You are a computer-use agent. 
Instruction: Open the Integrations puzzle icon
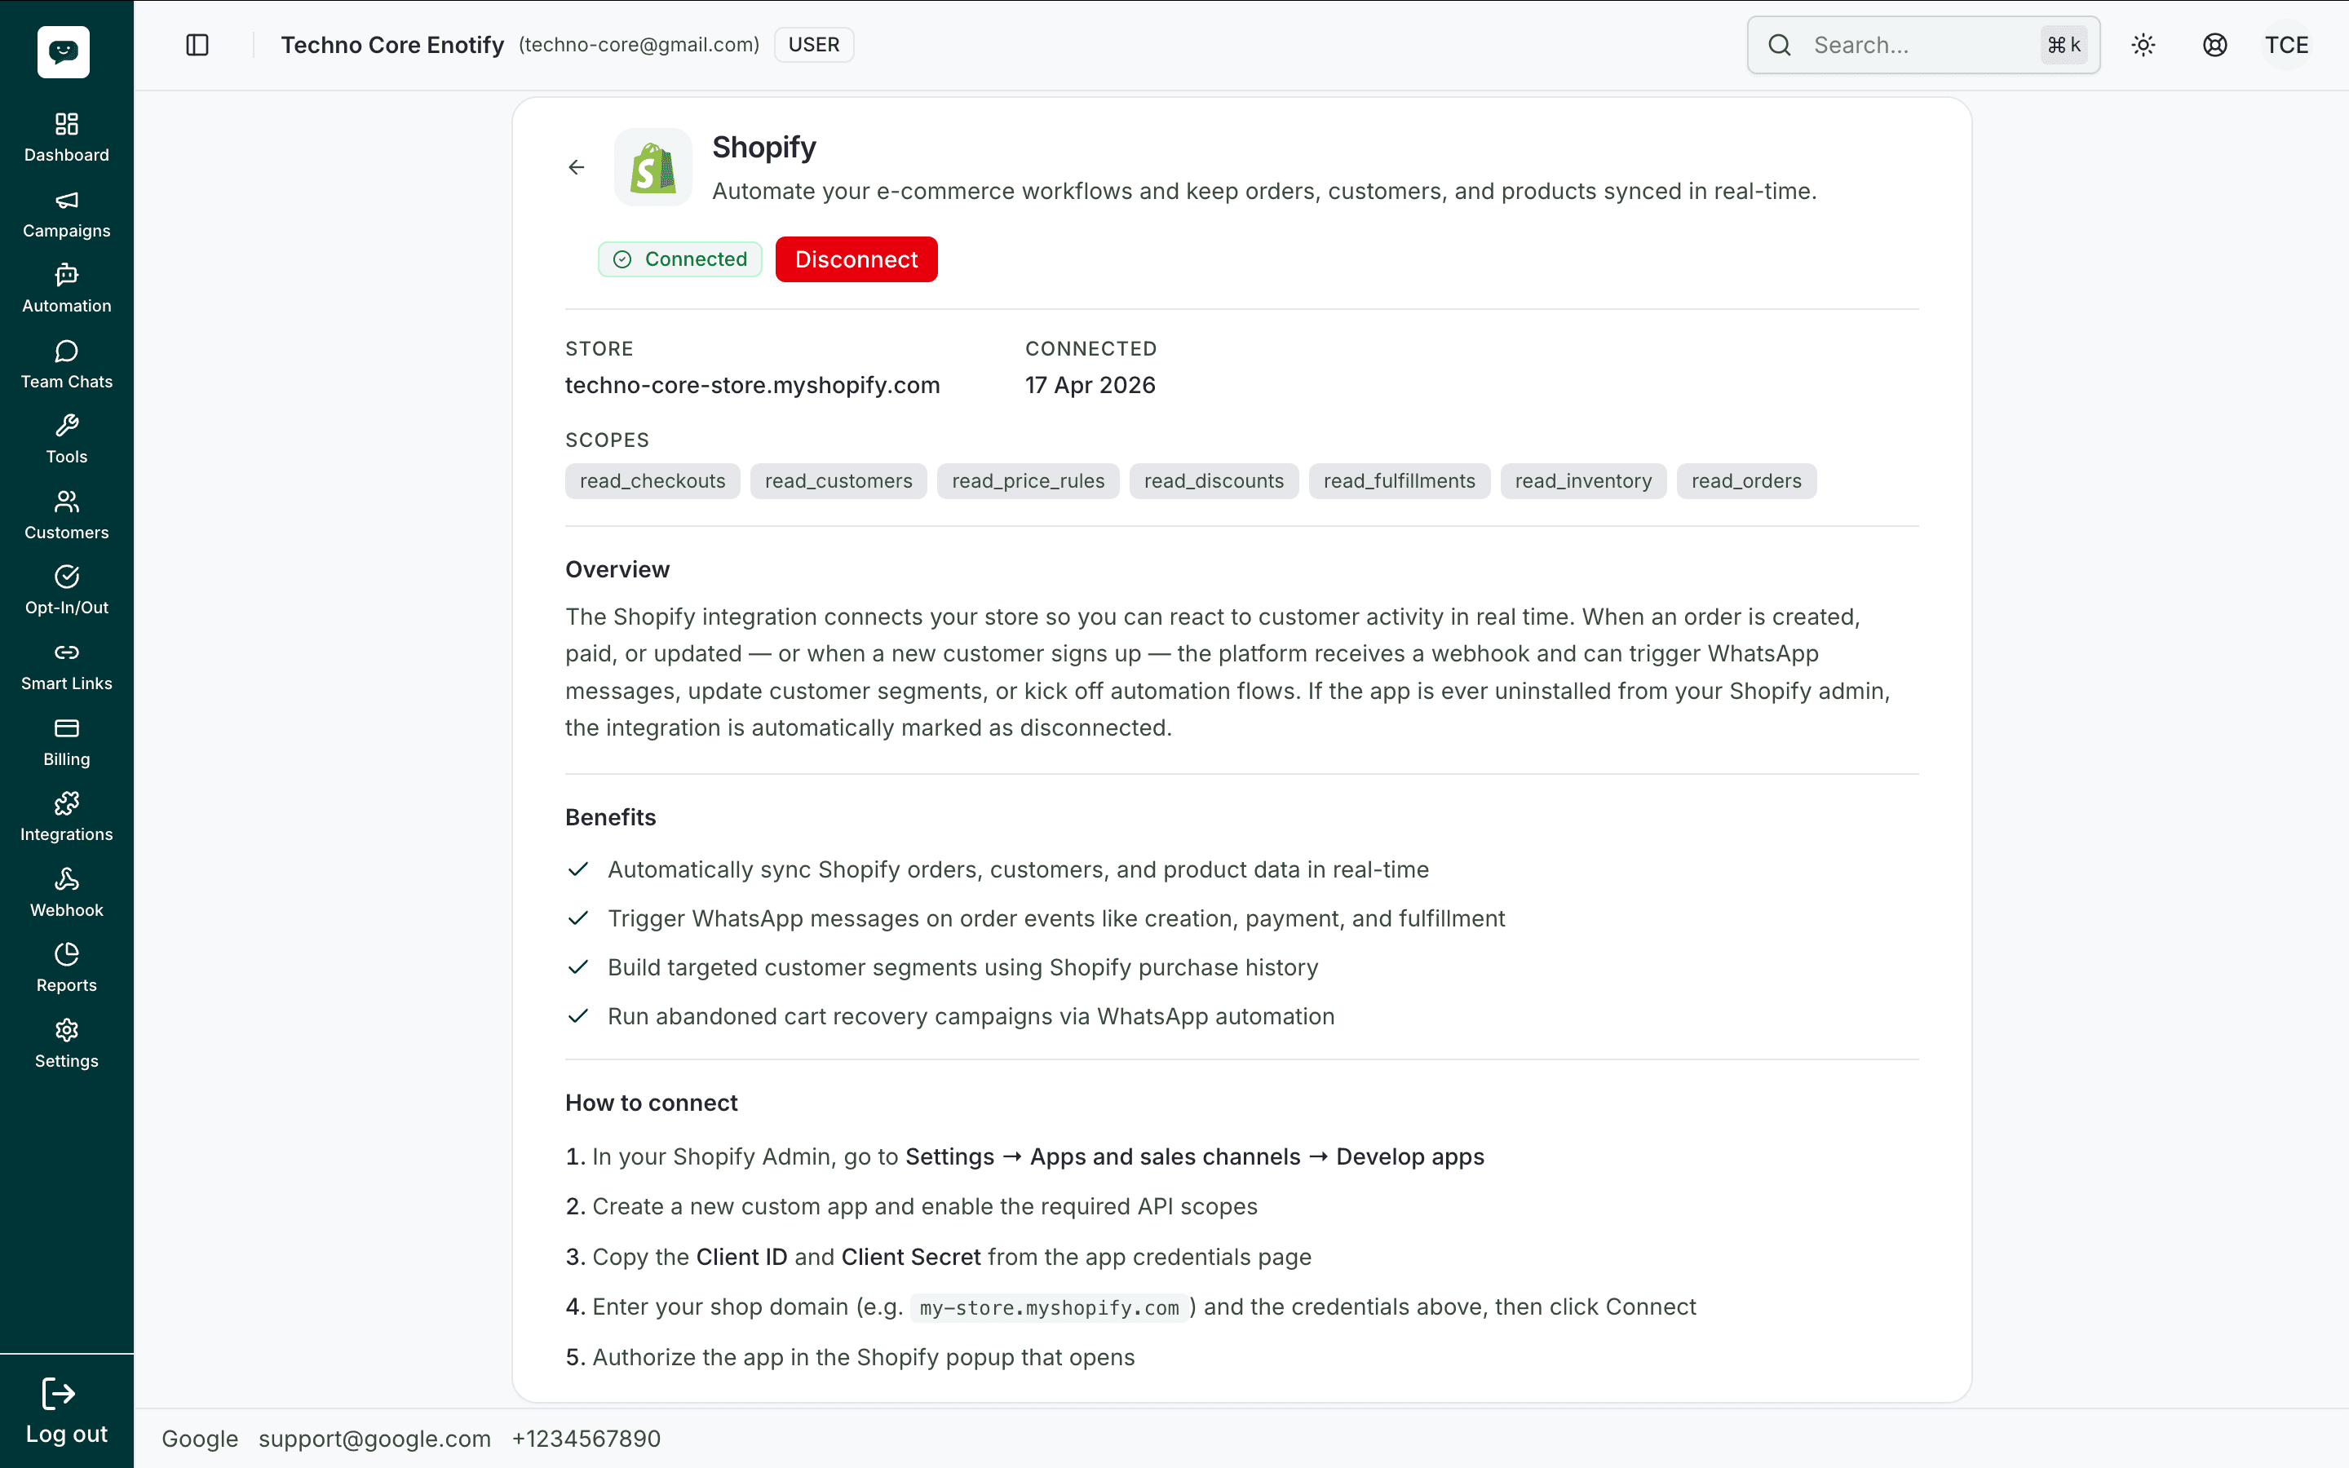(66, 803)
